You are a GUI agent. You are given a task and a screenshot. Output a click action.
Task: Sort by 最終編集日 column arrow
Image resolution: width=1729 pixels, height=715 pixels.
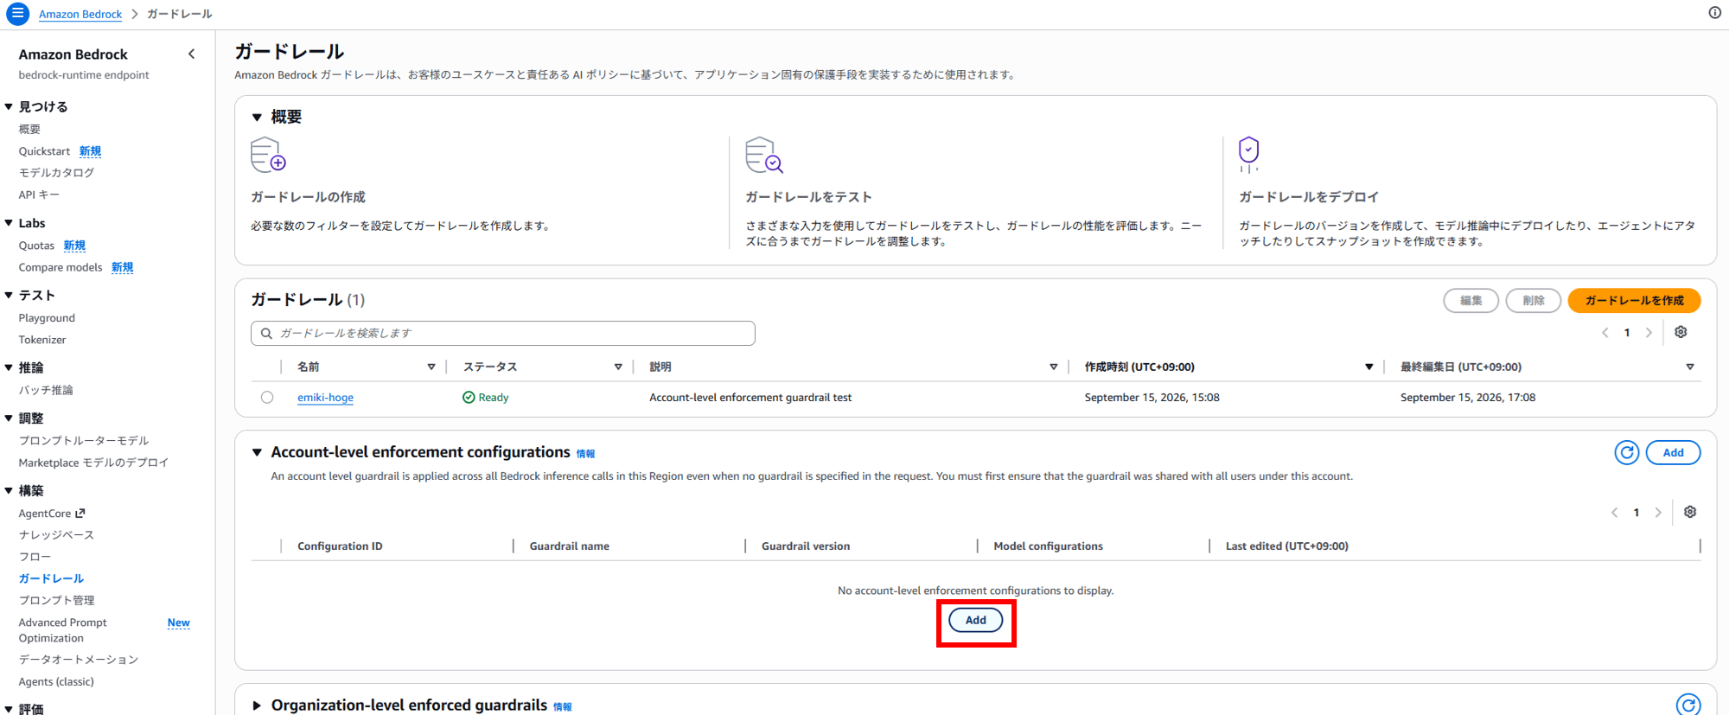click(1690, 367)
